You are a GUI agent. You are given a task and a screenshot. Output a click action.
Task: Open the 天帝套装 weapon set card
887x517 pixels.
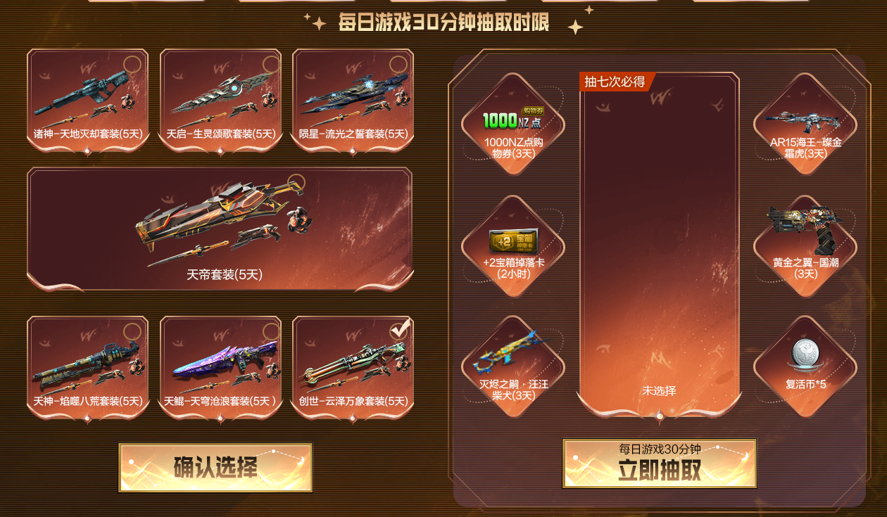click(220, 229)
